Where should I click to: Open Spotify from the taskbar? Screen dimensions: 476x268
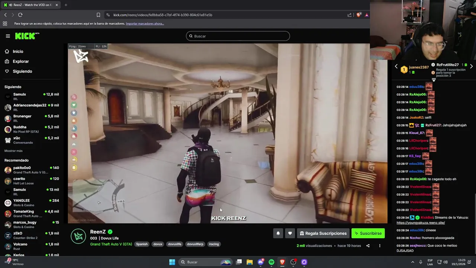(x=271, y=262)
